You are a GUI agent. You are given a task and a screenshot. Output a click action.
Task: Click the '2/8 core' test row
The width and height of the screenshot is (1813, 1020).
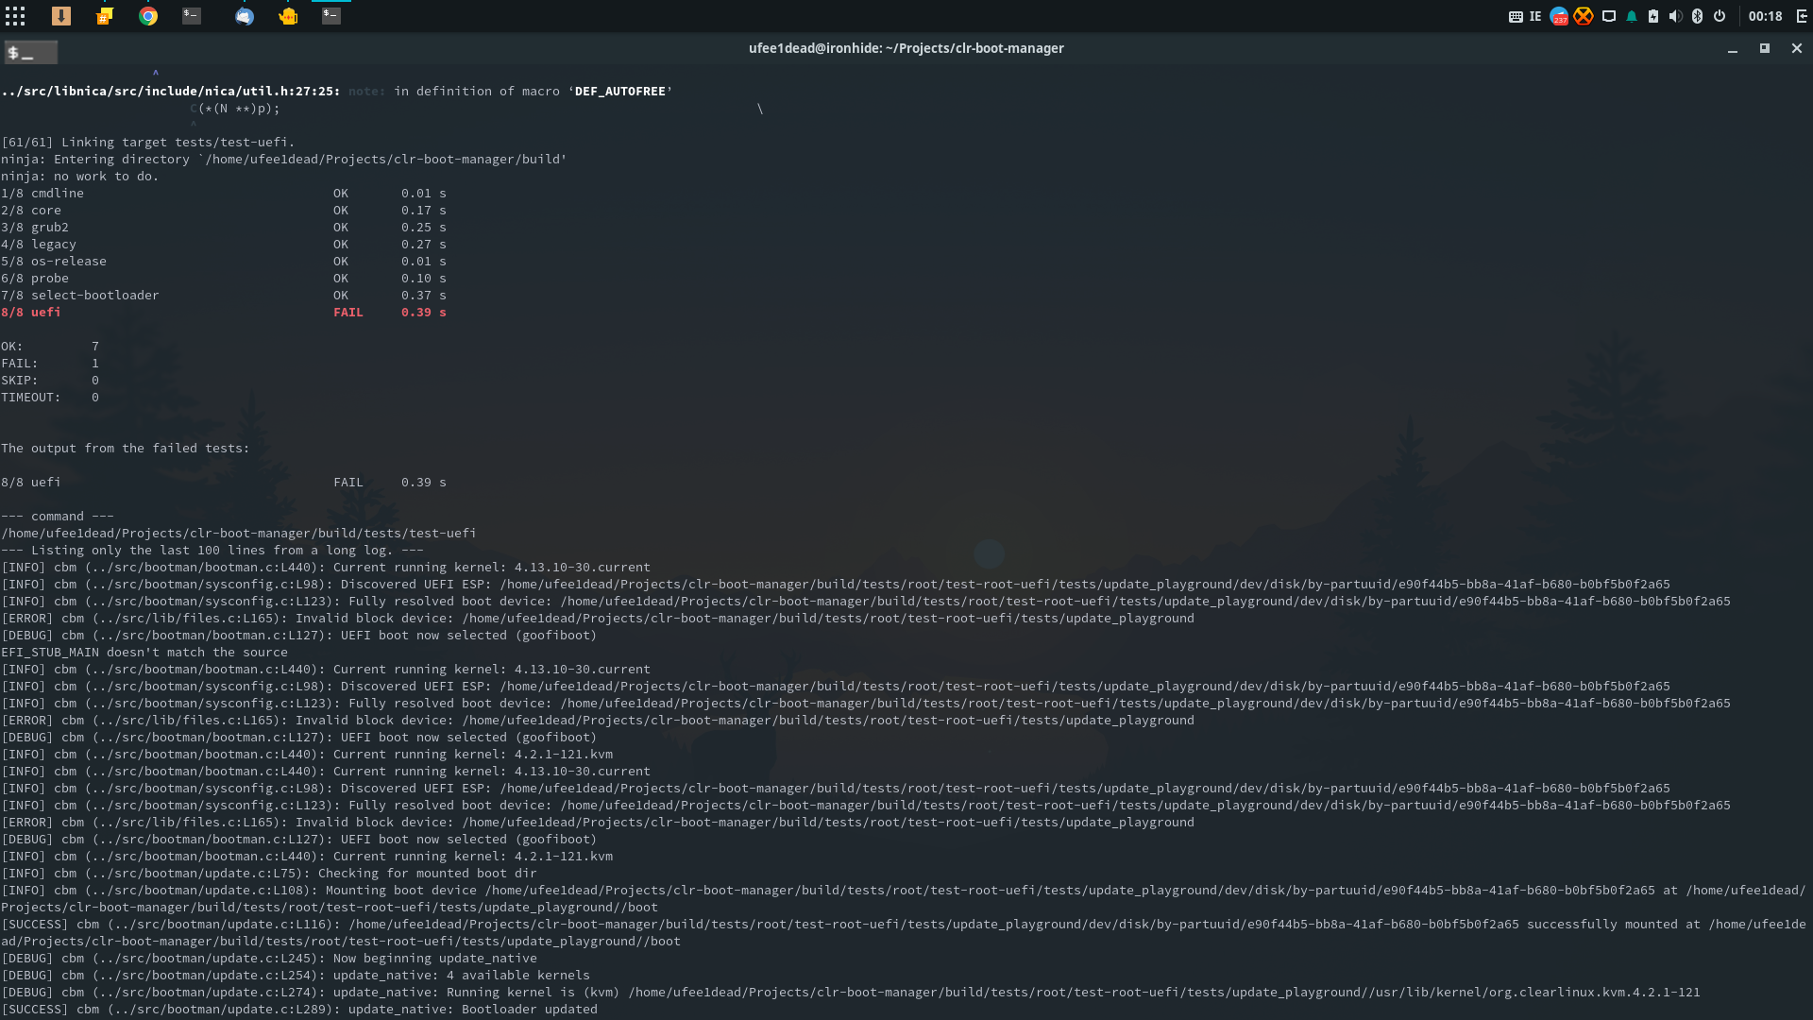pos(224,211)
